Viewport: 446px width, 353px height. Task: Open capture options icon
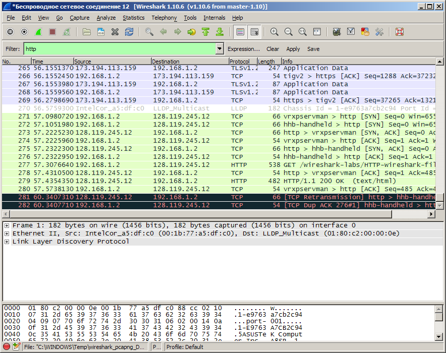point(24,32)
